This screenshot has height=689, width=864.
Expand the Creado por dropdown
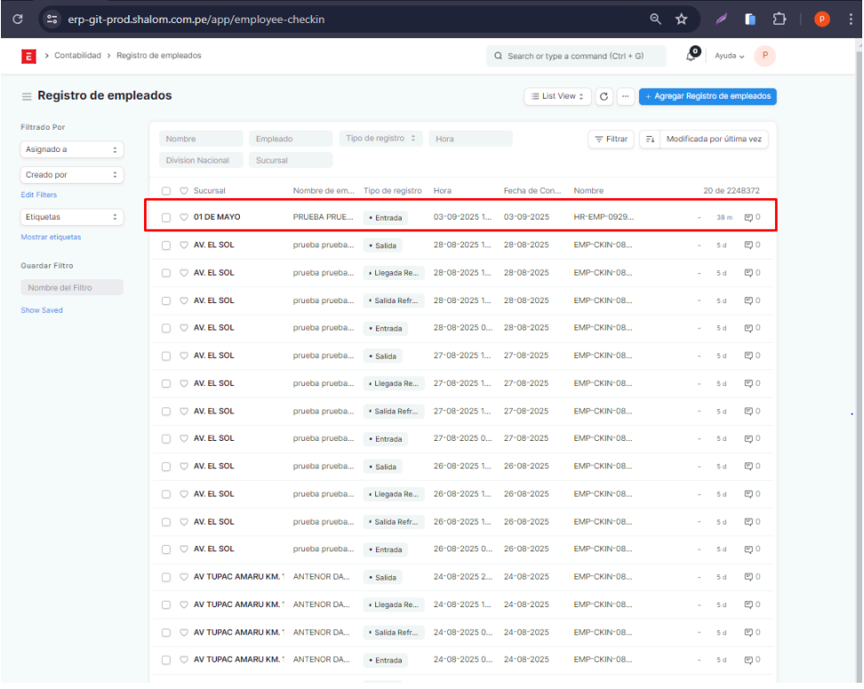click(72, 175)
